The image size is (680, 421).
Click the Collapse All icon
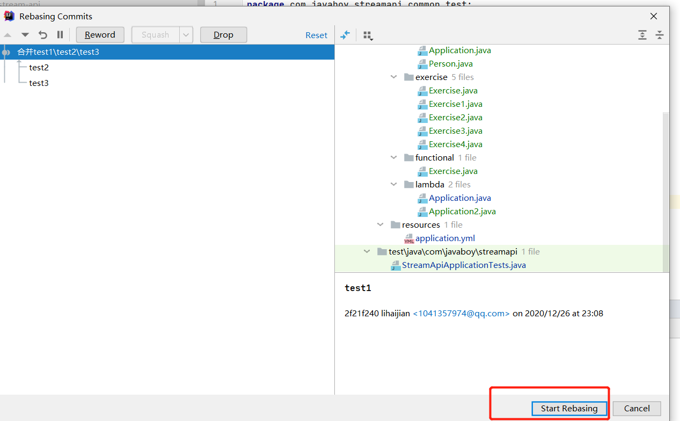660,35
